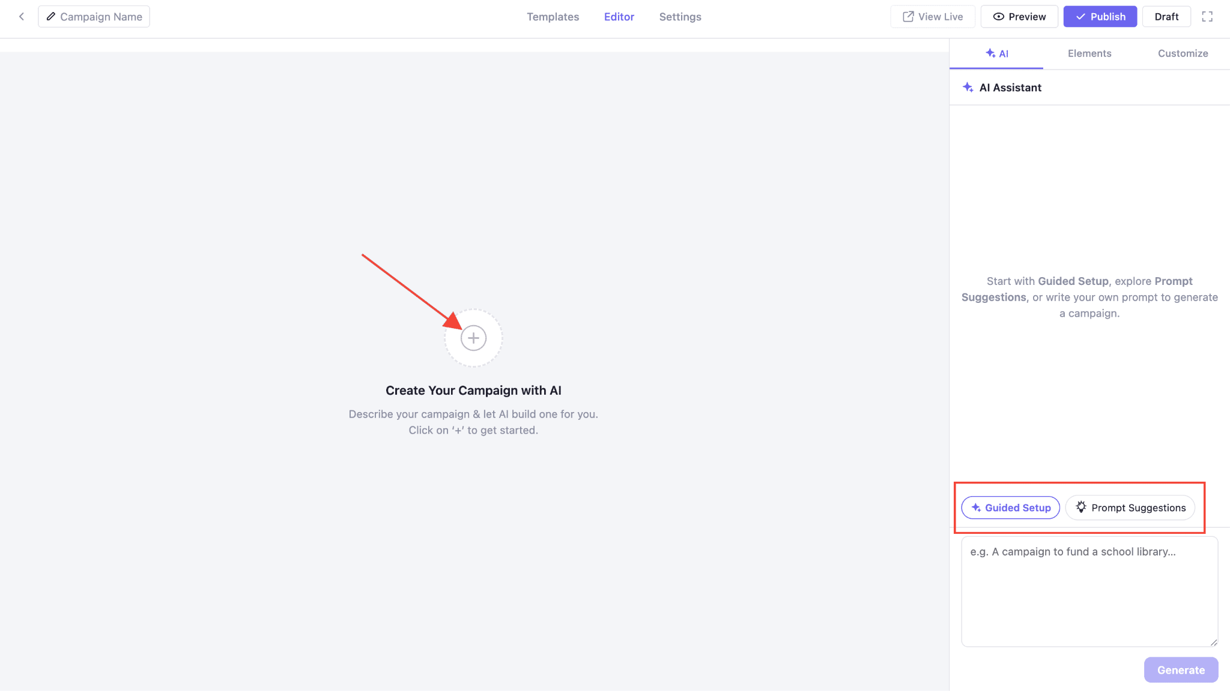This screenshot has width=1230, height=691.
Task: Go back using the left chevron arrow
Action: coord(22,17)
